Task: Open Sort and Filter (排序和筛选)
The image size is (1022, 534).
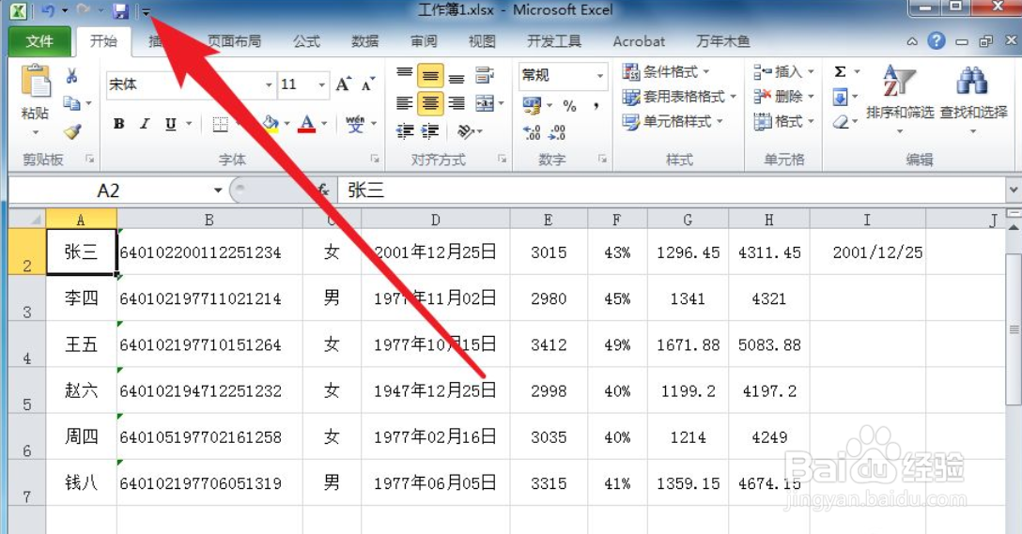Action: 900,98
